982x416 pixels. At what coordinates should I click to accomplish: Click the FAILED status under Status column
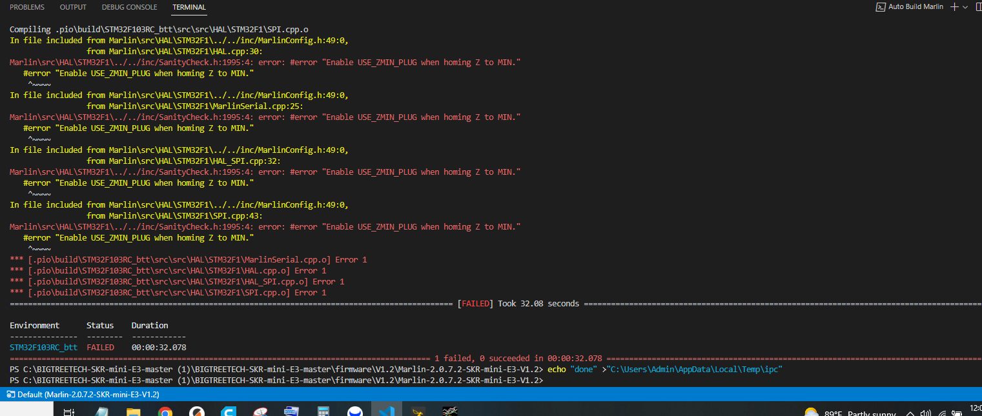pyautogui.click(x=100, y=347)
